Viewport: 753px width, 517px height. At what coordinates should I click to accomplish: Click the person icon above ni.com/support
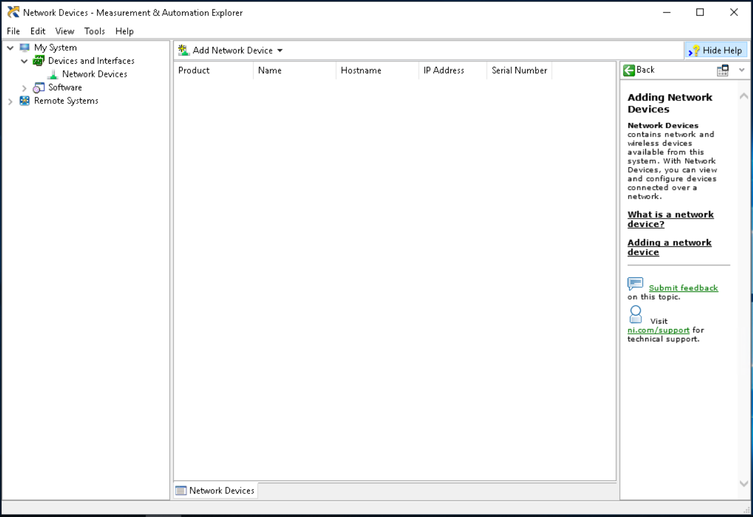[635, 313]
